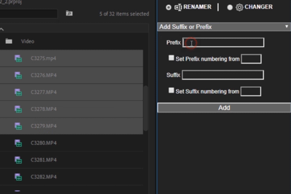
Task: Click the project panel search box
Action: click(29, 13)
